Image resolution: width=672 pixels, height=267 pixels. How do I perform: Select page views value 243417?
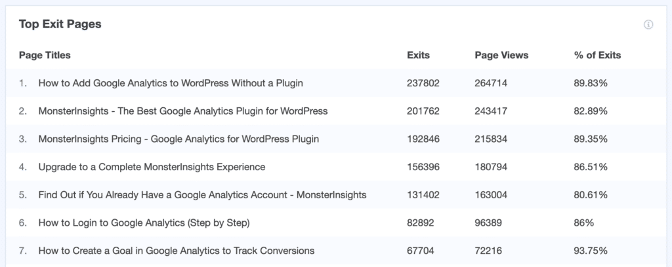(x=491, y=111)
